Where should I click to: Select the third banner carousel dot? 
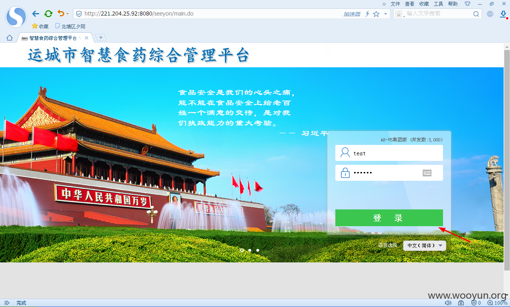(x=258, y=250)
